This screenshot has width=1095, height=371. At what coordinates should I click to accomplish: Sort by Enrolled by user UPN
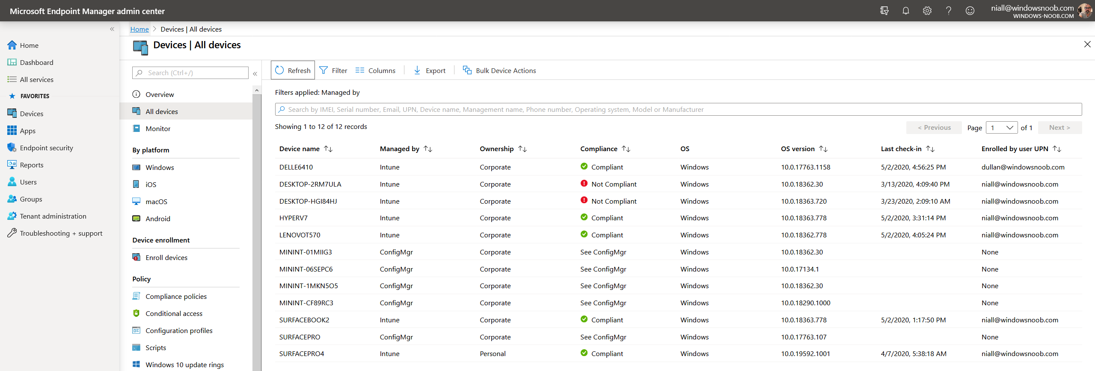1022,149
